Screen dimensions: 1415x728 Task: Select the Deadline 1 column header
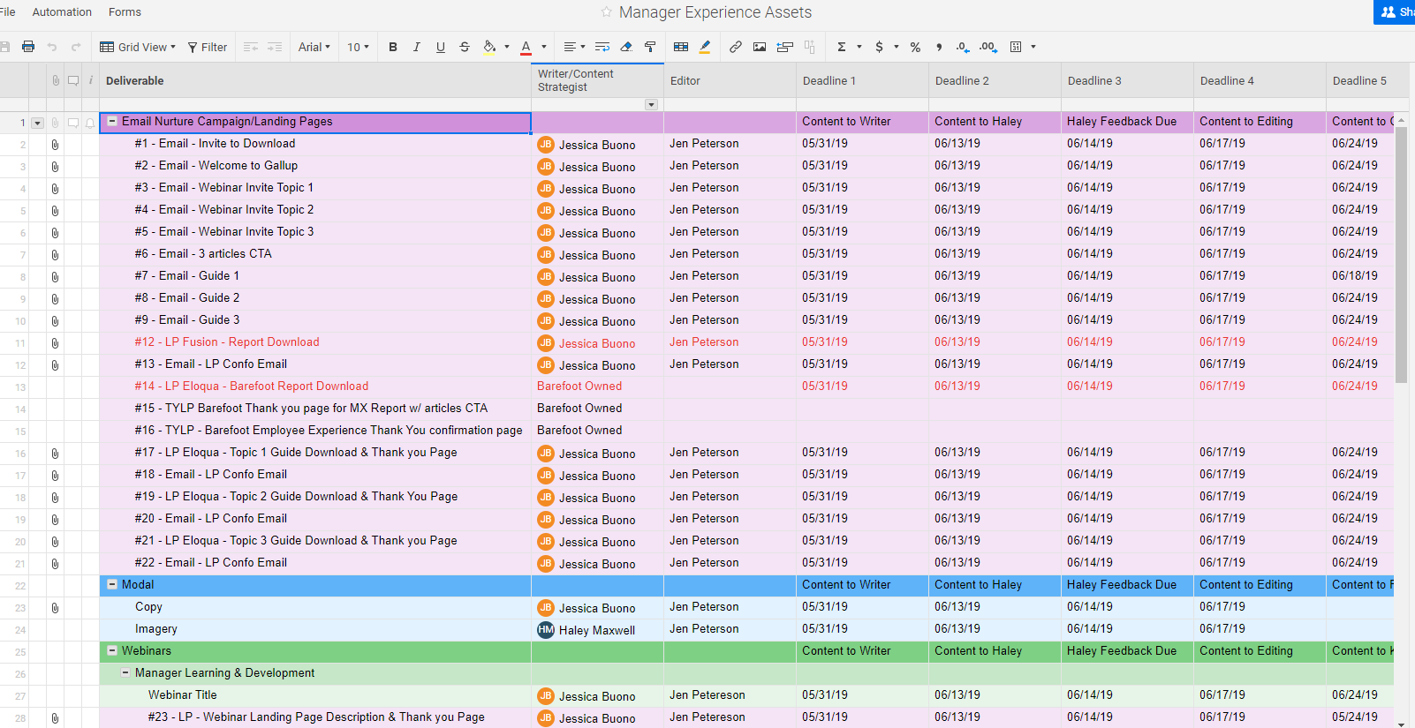(862, 80)
